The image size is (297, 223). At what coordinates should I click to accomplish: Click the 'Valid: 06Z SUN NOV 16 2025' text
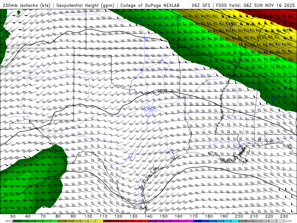pos(261,5)
